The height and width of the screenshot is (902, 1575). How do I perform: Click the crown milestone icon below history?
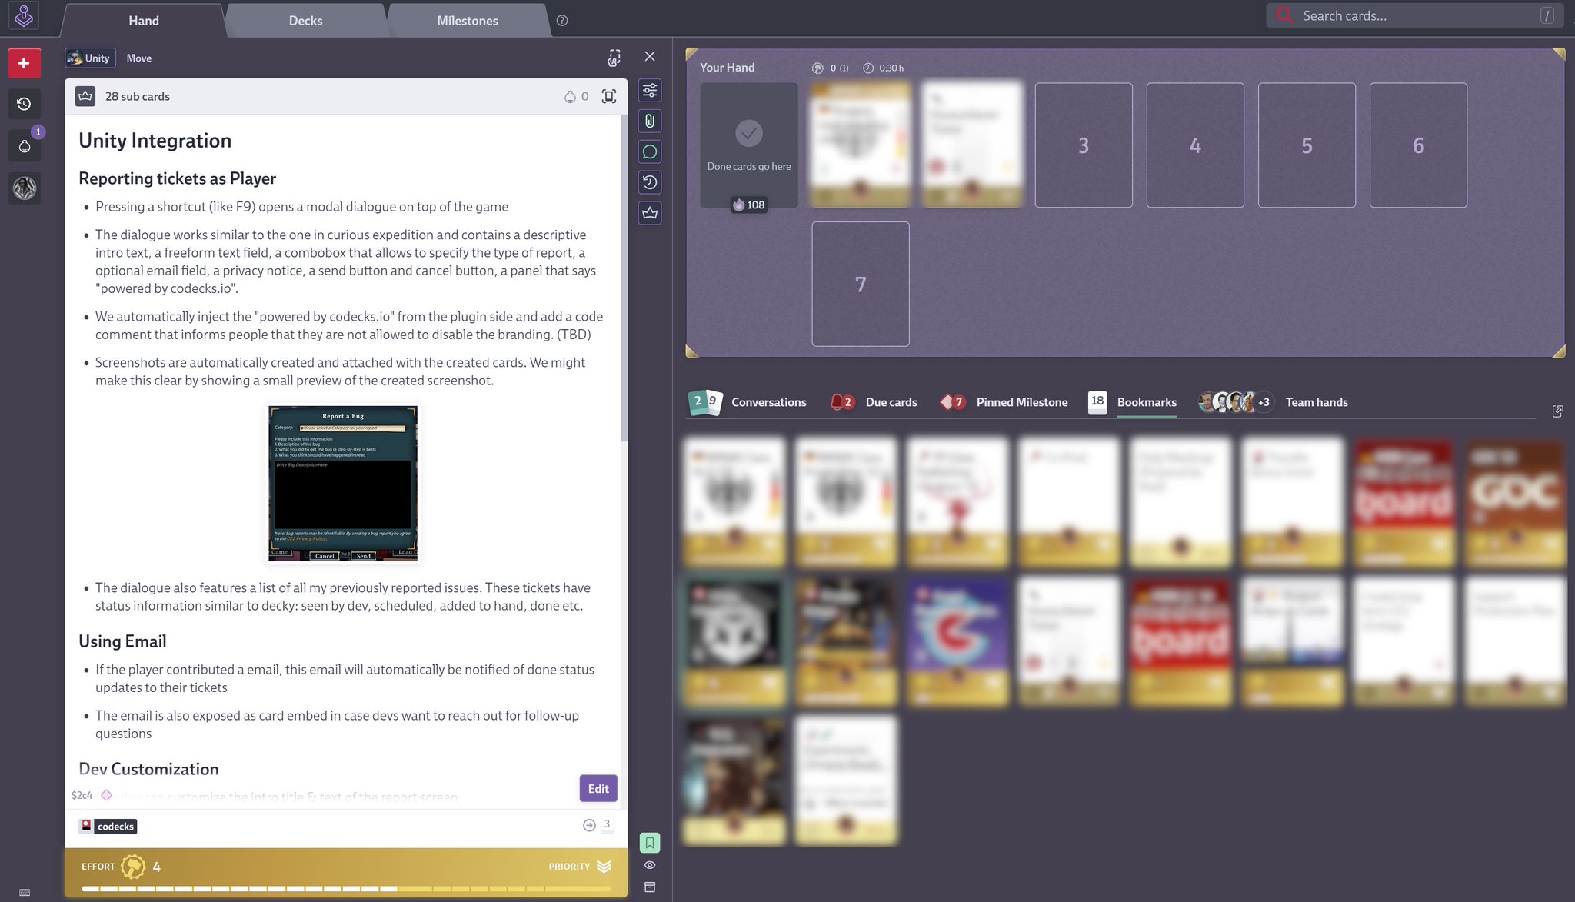point(650,214)
